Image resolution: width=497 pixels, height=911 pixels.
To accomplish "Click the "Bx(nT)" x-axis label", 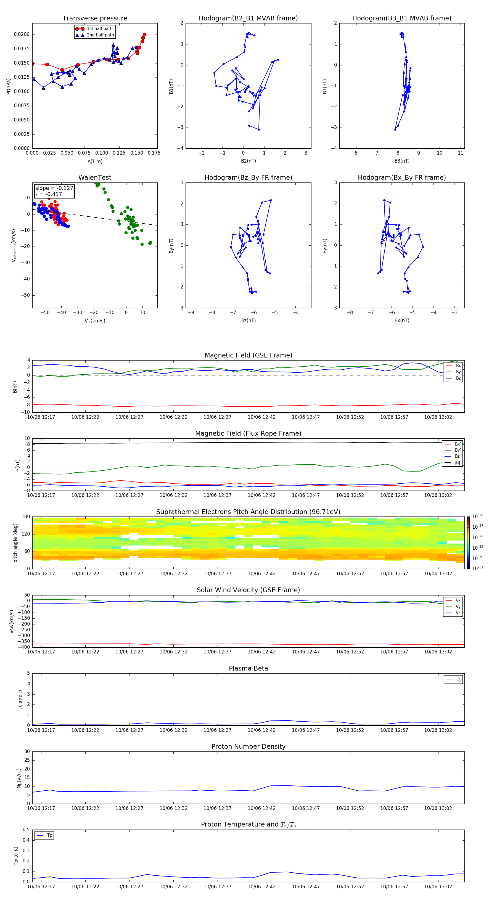I will click(402, 321).
